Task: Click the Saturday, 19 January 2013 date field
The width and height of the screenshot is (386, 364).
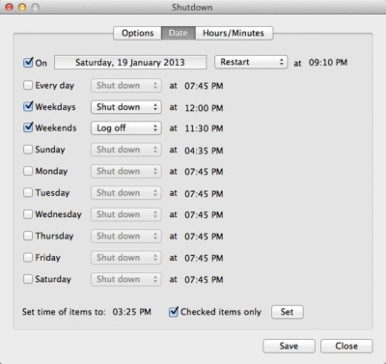Action: (130, 63)
